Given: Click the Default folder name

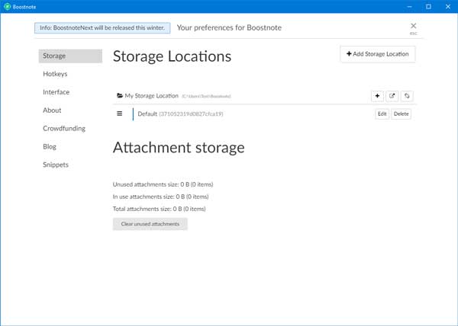Looking at the screenshot, I should (x=147, y=114).
